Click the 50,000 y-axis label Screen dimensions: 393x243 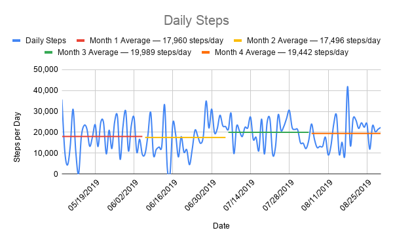[x=46, y=69]
